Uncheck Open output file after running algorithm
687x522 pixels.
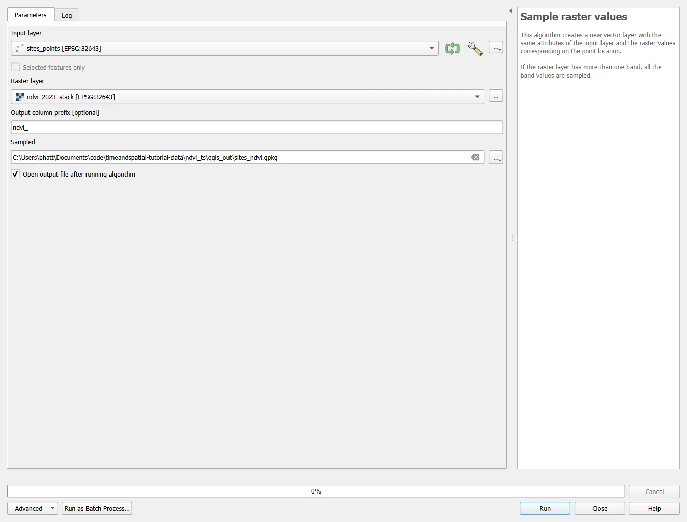(15, 174)
